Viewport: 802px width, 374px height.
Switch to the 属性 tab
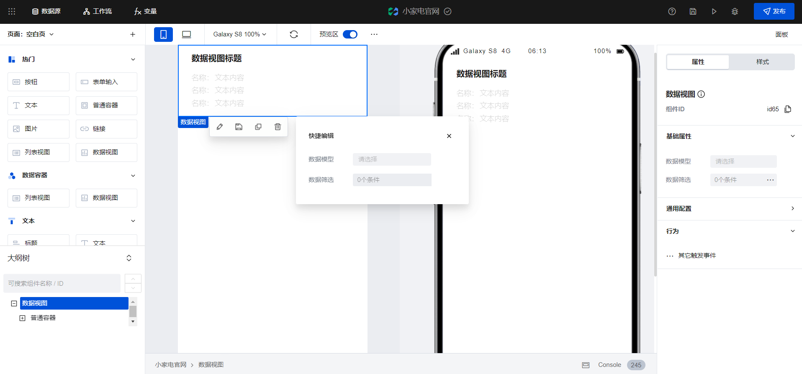click(x=698, y=62)
